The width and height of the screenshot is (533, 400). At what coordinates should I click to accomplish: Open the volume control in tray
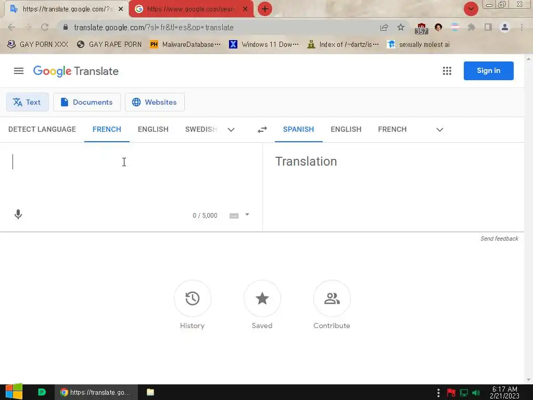pyautogui.click(x=476, y=393)
